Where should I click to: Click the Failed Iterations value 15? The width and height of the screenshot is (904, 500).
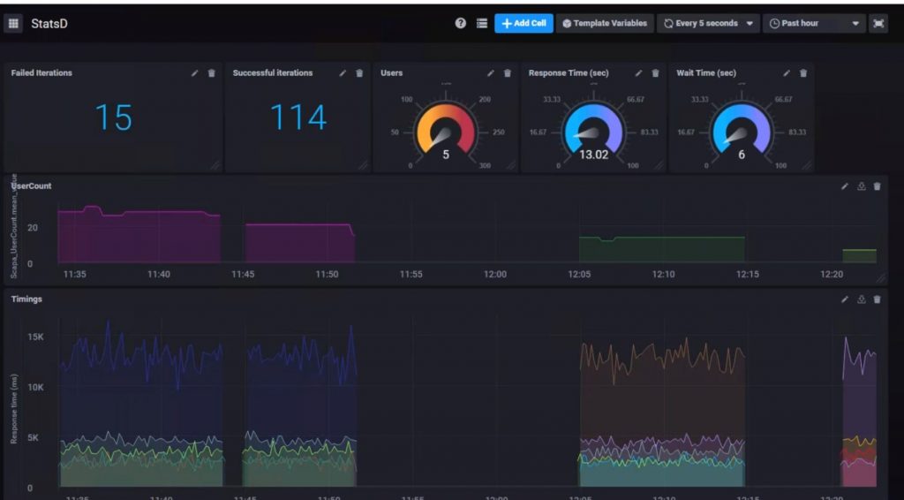(114, 117)
